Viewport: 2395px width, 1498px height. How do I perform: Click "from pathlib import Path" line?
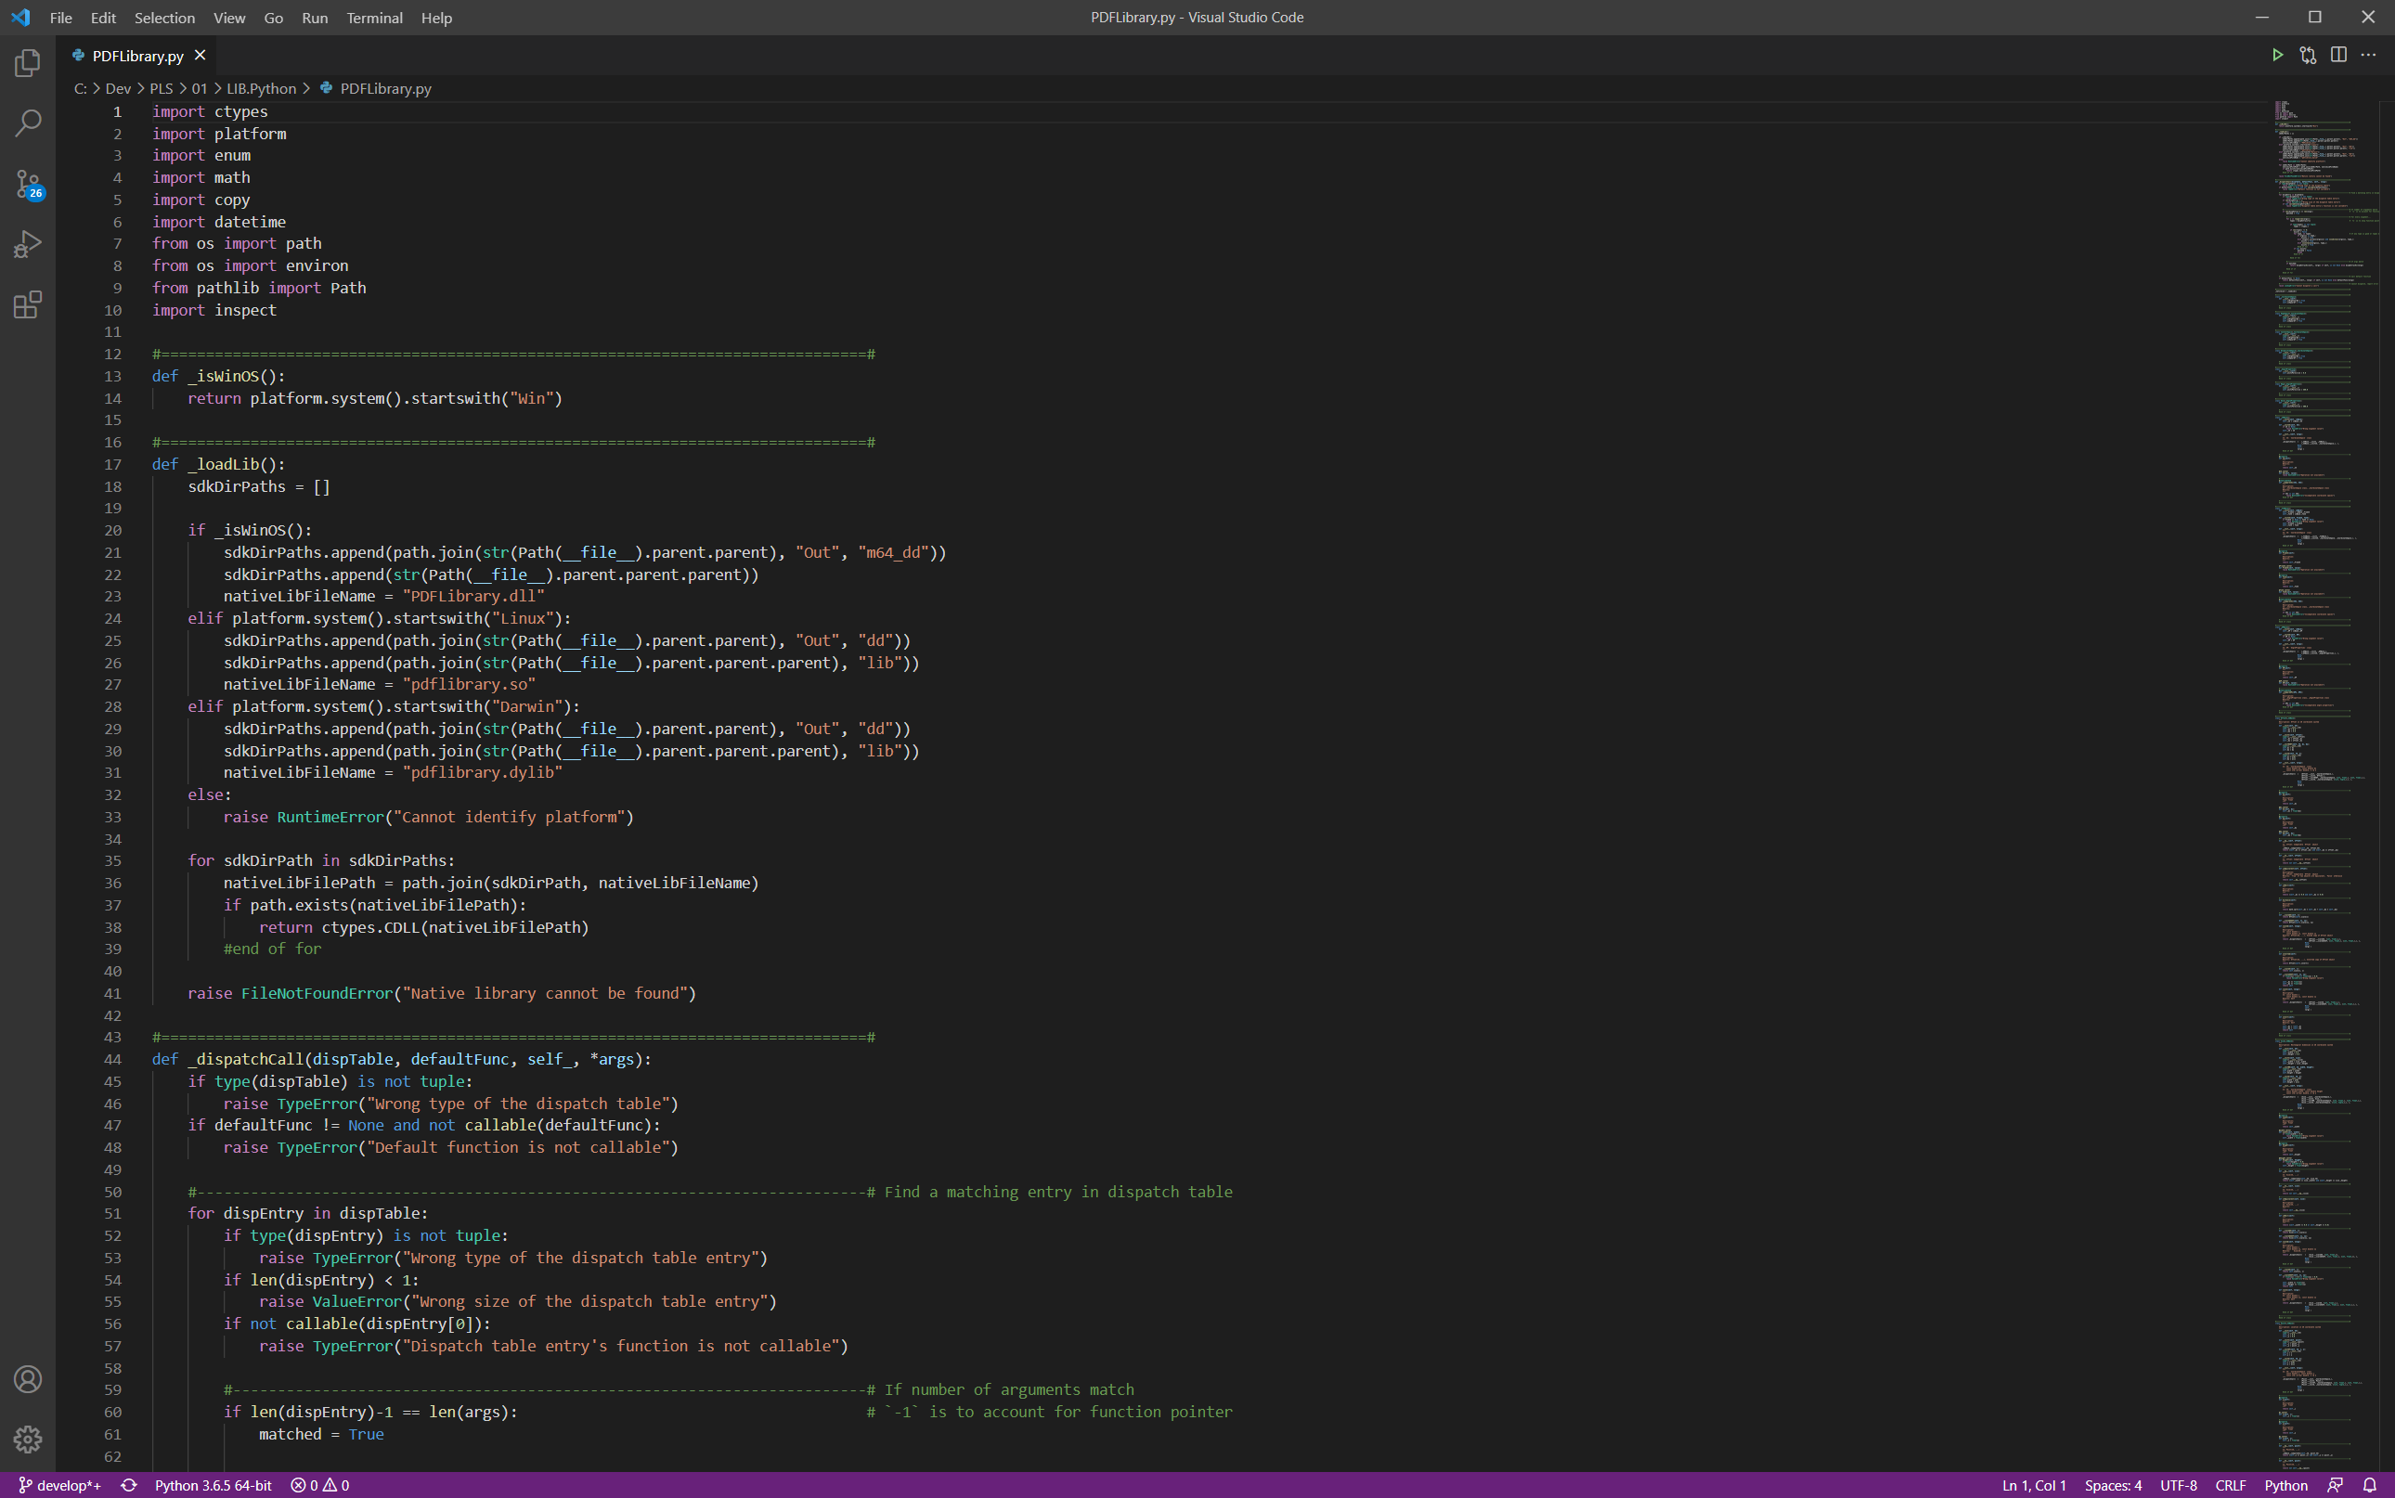[x=259, y=289]
